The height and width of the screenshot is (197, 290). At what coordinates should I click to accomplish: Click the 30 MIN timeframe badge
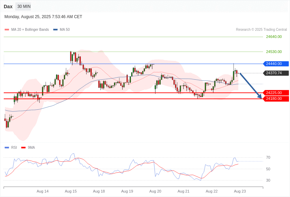point(24,6)
